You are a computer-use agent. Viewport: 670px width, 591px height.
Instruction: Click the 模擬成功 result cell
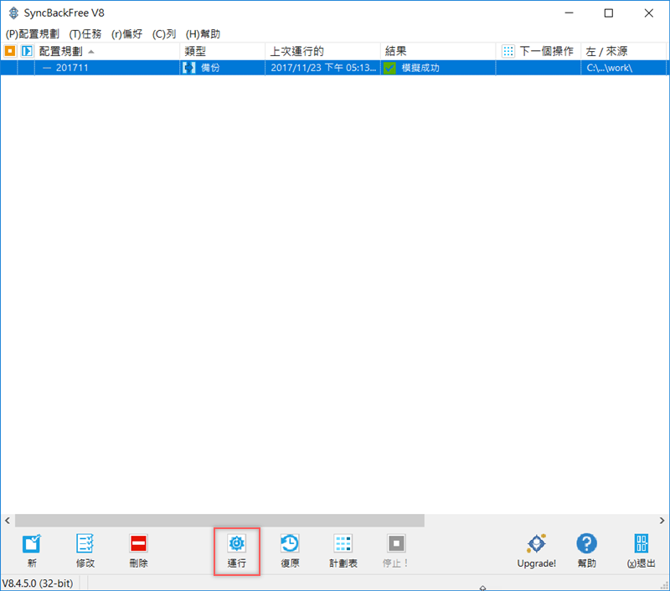coord(438,68)
